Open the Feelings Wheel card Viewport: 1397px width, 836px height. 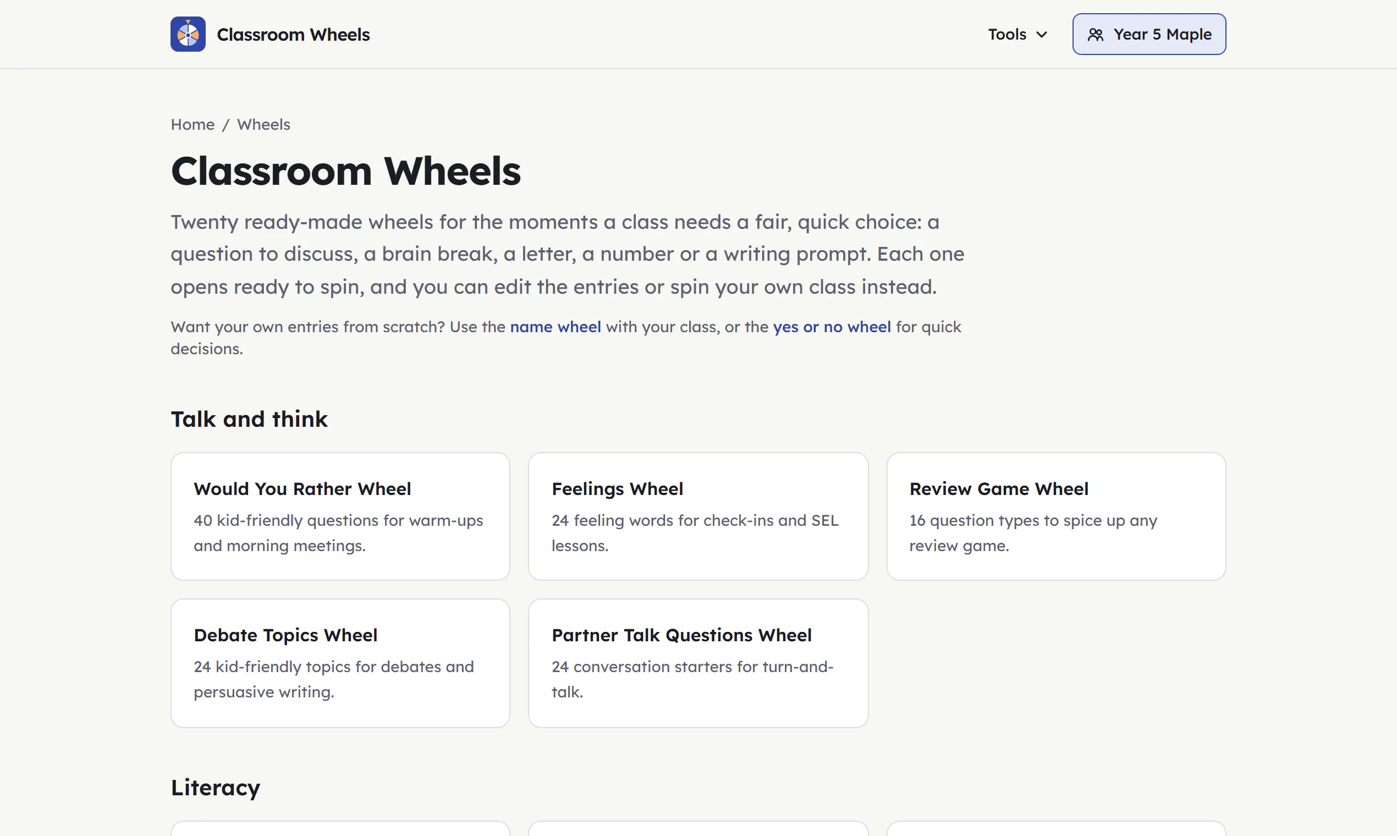coord(698,516)
